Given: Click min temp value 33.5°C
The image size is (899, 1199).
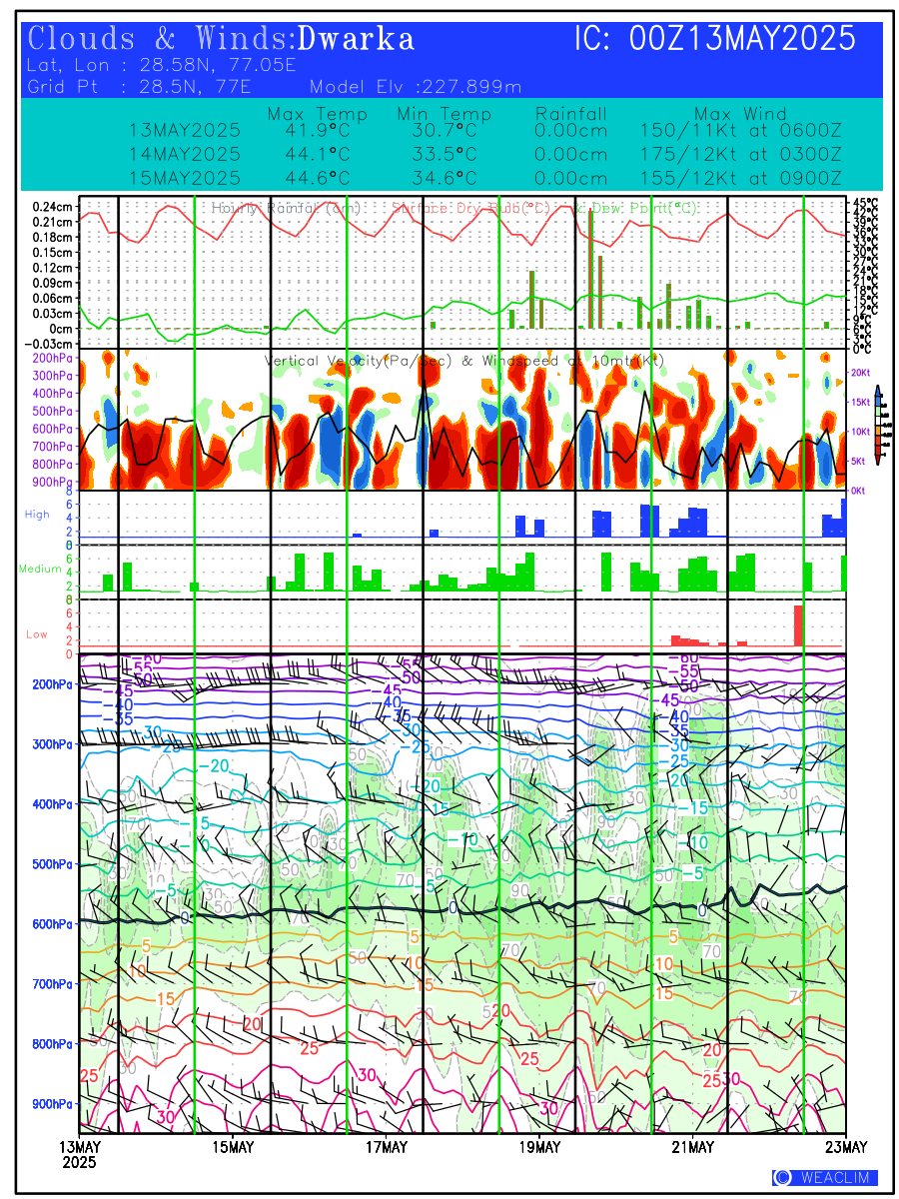Looking at the screenshot, I should [444, 155].
